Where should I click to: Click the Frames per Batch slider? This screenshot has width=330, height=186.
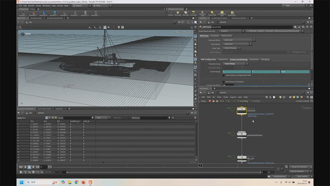tap(272, 85)
